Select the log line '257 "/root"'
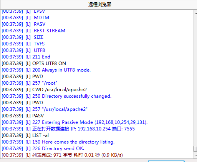 (30, 83)
